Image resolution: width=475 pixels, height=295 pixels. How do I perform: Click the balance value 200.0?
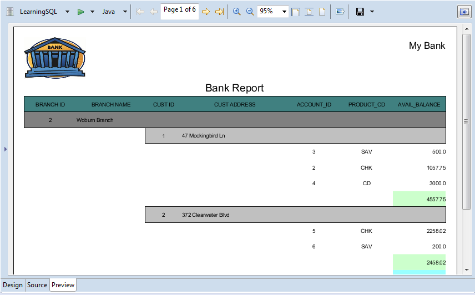point(438,247)
